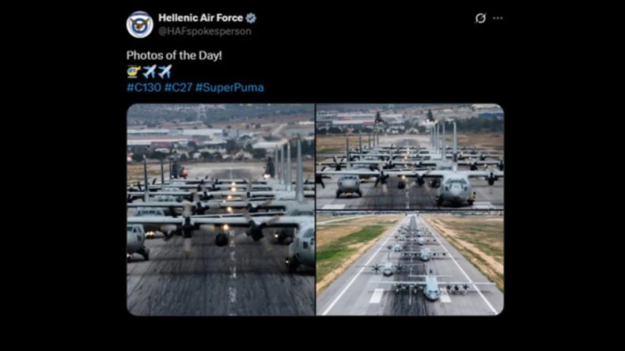Image resolution: width=625 pixels, height=351 pixels.
Task: Open the #C27 hashtag
Action: 178,88
